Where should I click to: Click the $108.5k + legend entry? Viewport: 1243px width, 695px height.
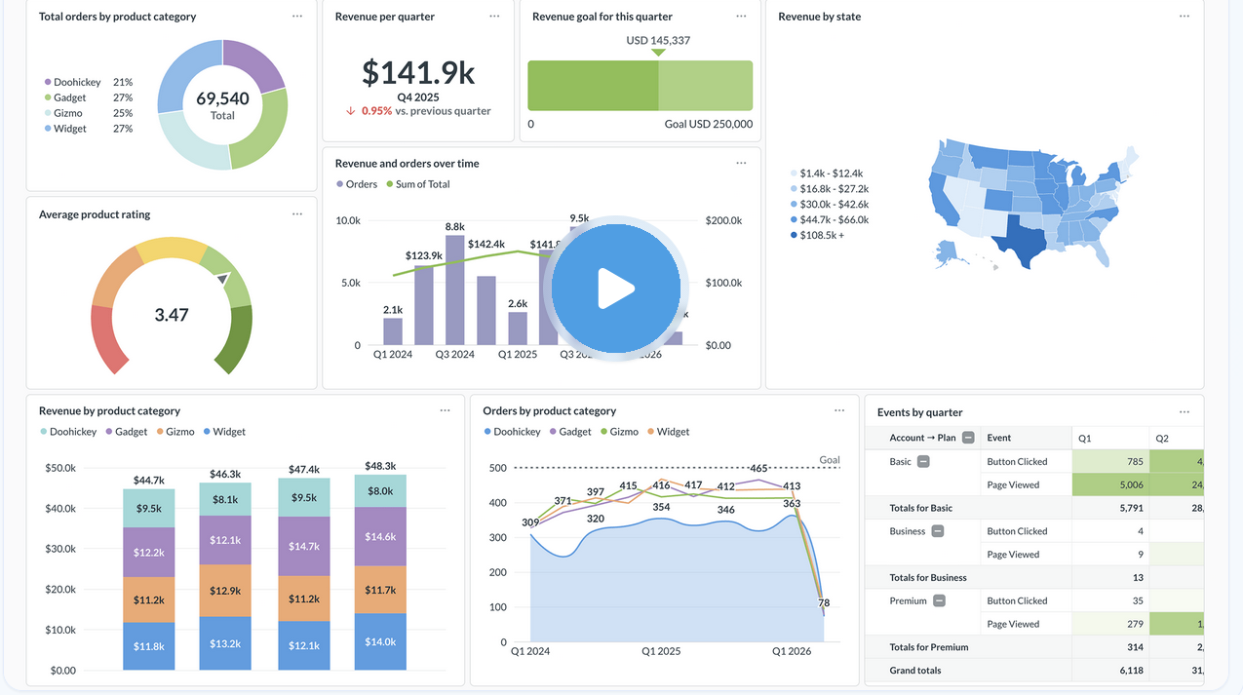coord(824,234)
